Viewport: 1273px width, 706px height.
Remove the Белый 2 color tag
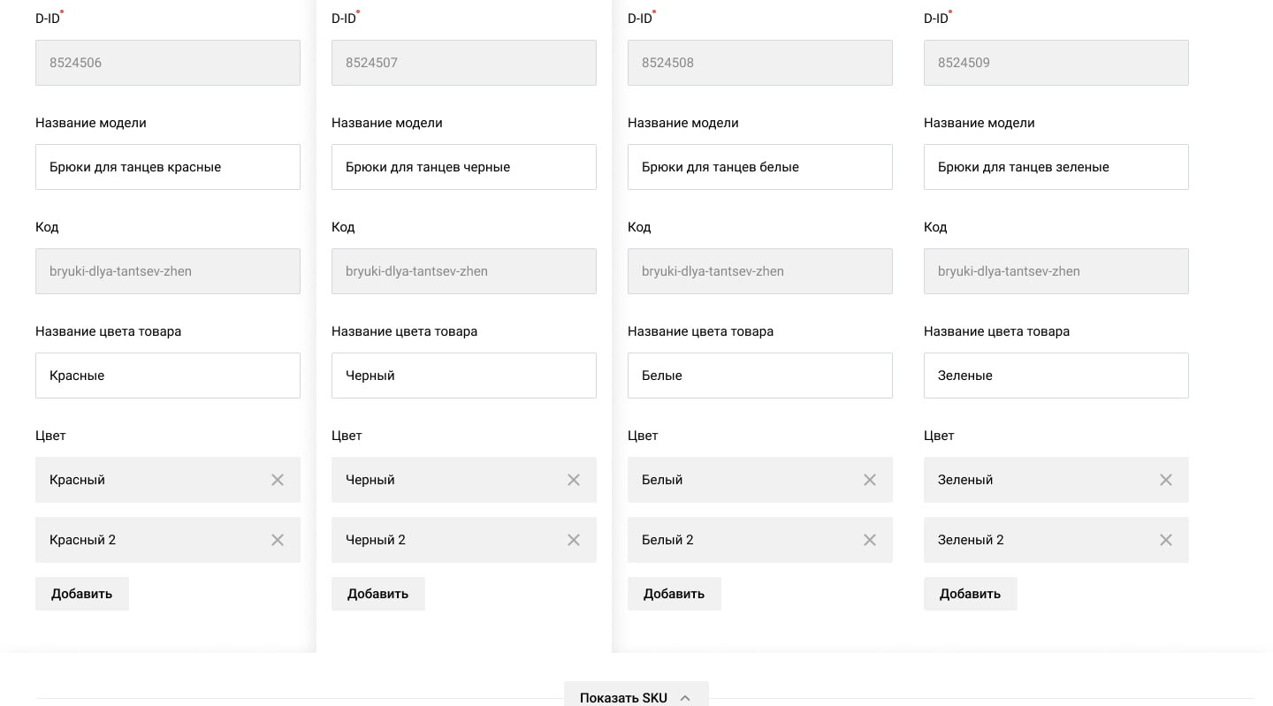coord(870,540)
